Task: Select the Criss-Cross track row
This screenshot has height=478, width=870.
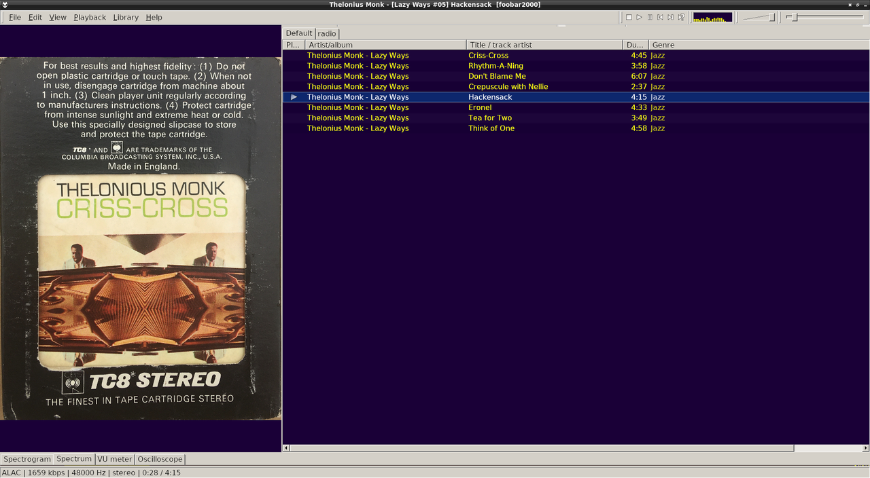Action: (576, 56)
